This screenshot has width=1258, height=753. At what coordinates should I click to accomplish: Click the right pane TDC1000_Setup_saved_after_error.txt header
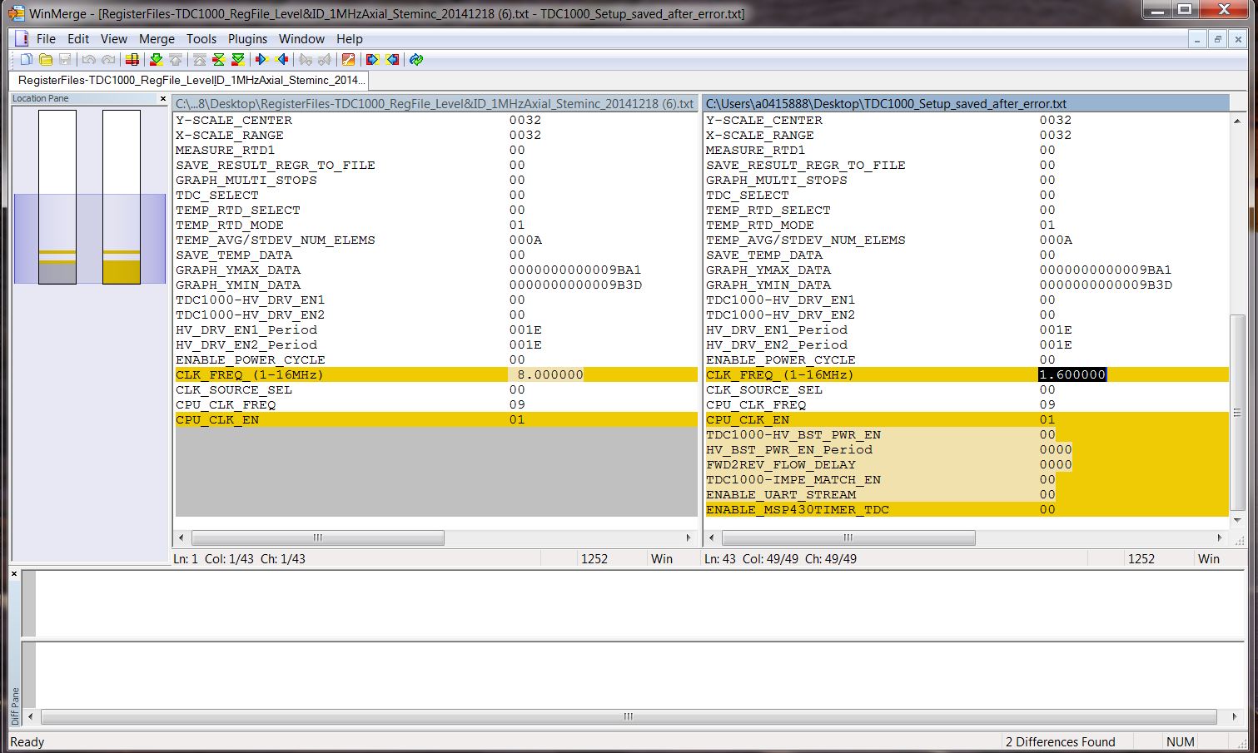[966, 103]
